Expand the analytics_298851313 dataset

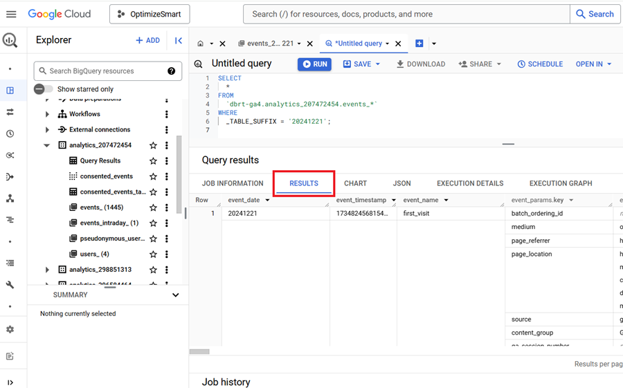(47, 270)
